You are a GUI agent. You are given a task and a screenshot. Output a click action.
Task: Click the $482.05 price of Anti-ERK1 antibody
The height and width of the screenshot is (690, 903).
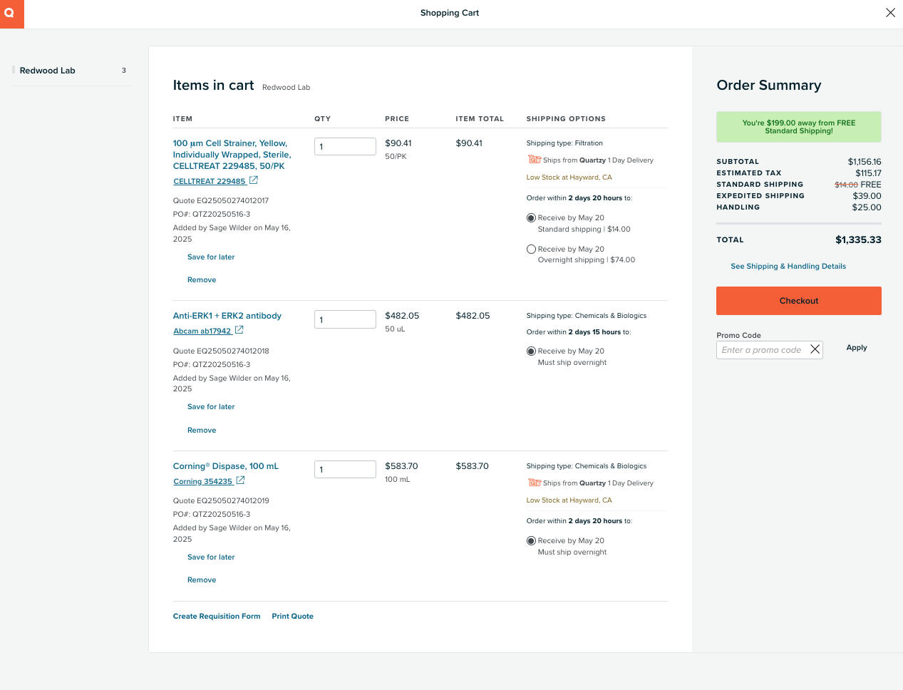pyautogui.click(x=402, y=316)
